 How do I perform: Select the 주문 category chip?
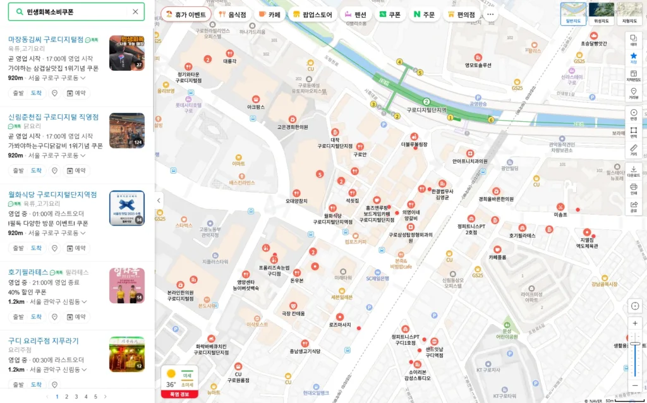(424, 15)
